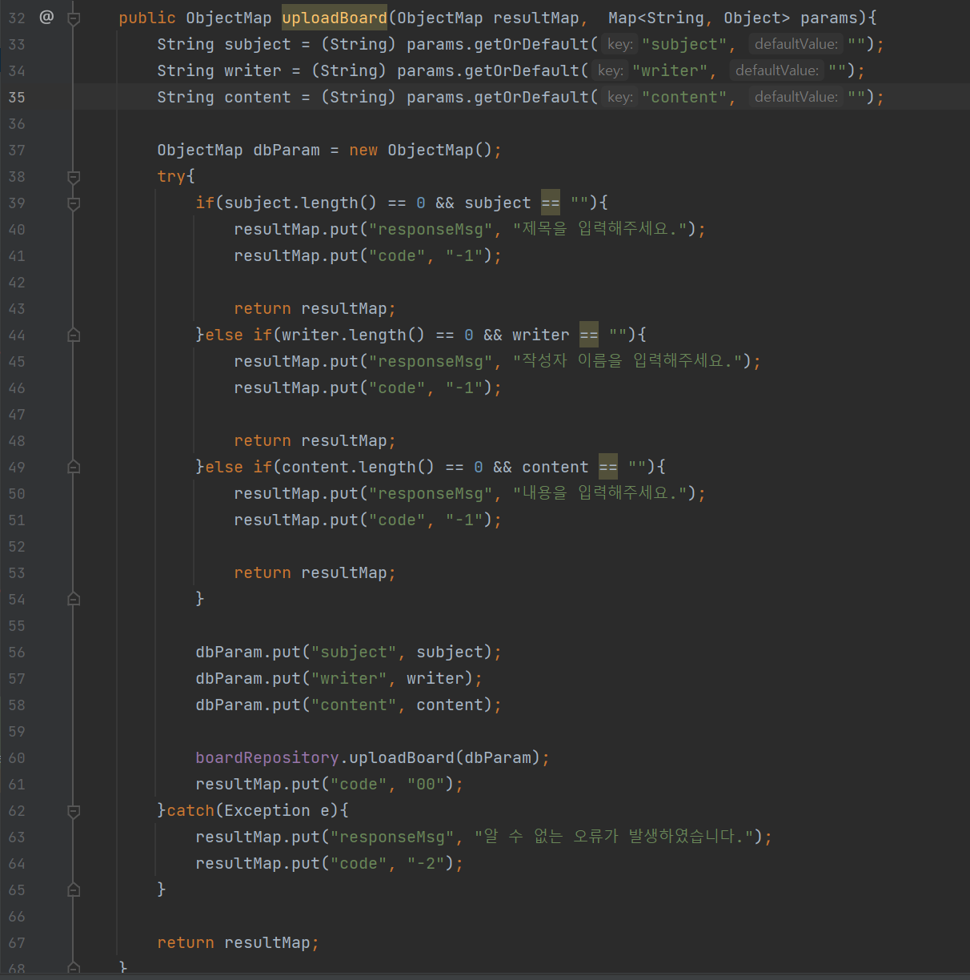This screenshot has height=980, width=970.
Task: Click 'return resultMap;' on line 43
Action: click(x=315, y=308)
